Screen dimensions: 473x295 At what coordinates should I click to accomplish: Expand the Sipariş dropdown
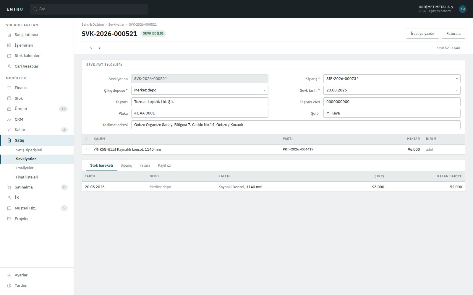tap(457, 79)
